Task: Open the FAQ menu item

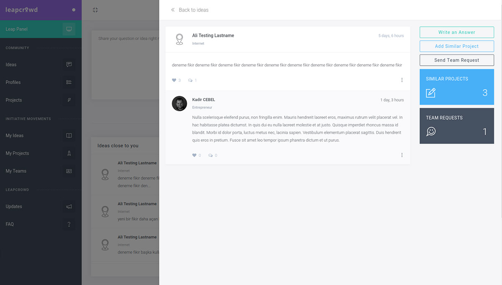Action: pos(41,224)
